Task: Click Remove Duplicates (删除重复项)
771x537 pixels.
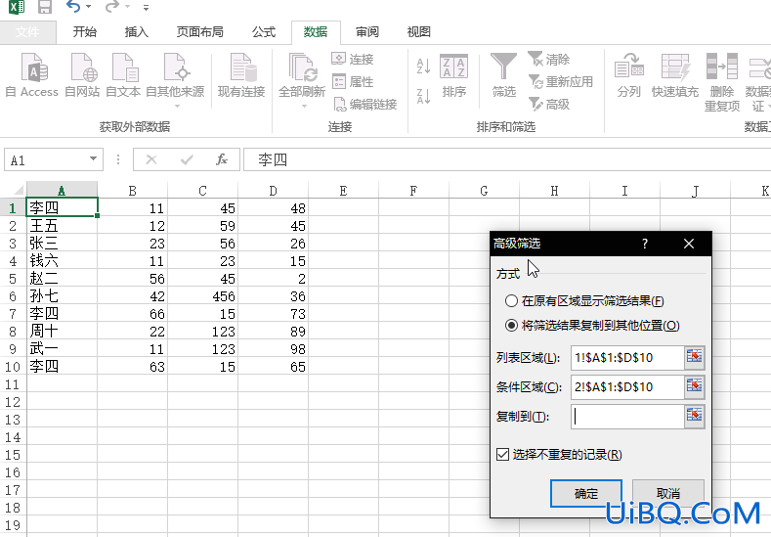Action: point(722,83)
